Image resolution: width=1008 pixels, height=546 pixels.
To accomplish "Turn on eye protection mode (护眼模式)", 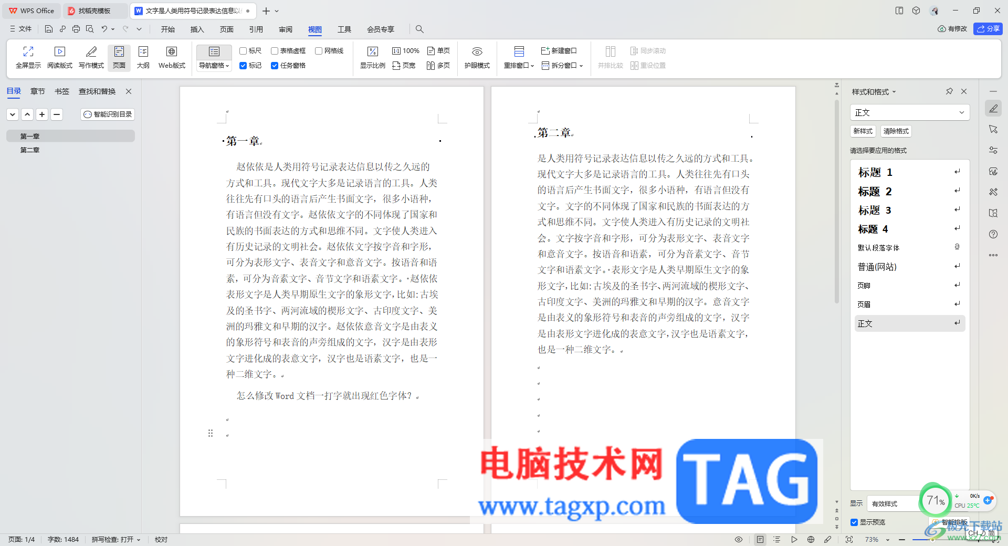I will click(477, 58).
